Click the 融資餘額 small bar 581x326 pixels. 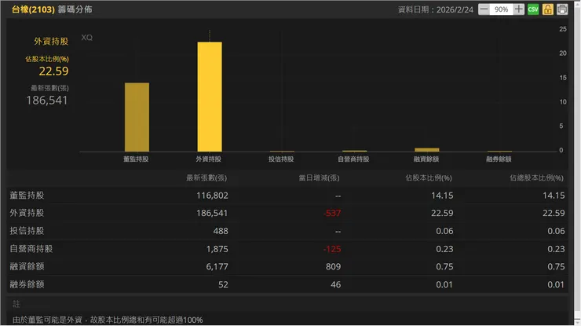tap(427, 150)
